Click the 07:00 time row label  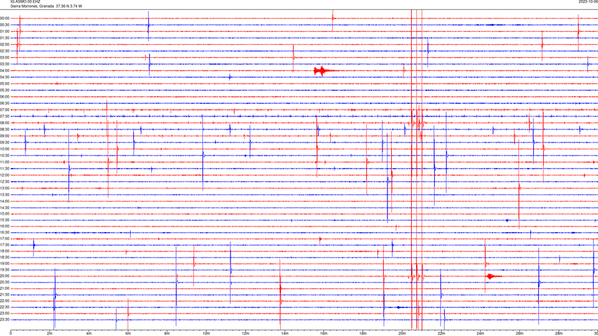[4, 110]
